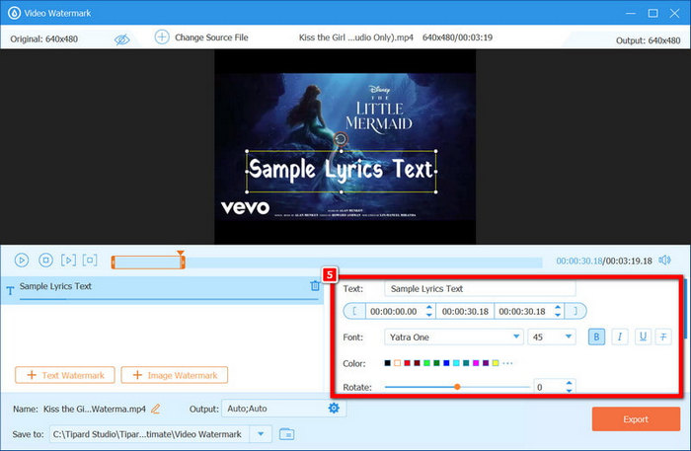Toggle Bold text formatting
The width and height of the screenshot is (691, 451).
coord(596,337)
